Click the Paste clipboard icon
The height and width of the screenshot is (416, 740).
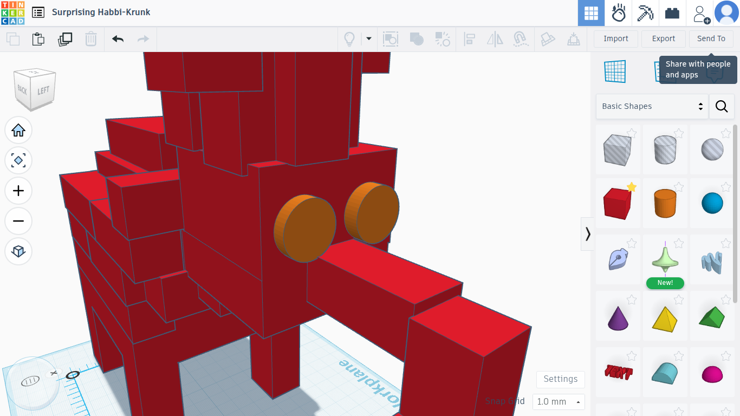tap(38, 39)
